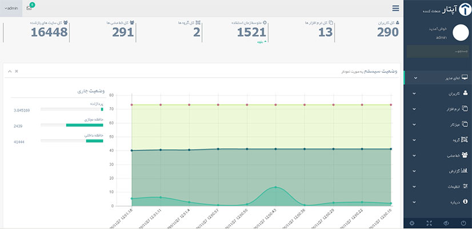Viewport: 472px width, 229px height.
Task: Expand the نمای مدیر chevron
Action: 415,78
